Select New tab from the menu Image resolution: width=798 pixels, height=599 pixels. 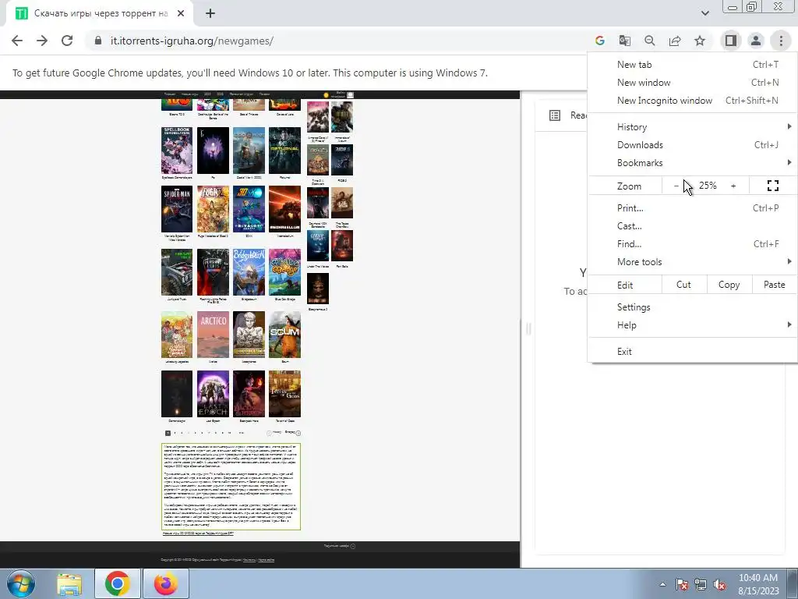point(692,65)
